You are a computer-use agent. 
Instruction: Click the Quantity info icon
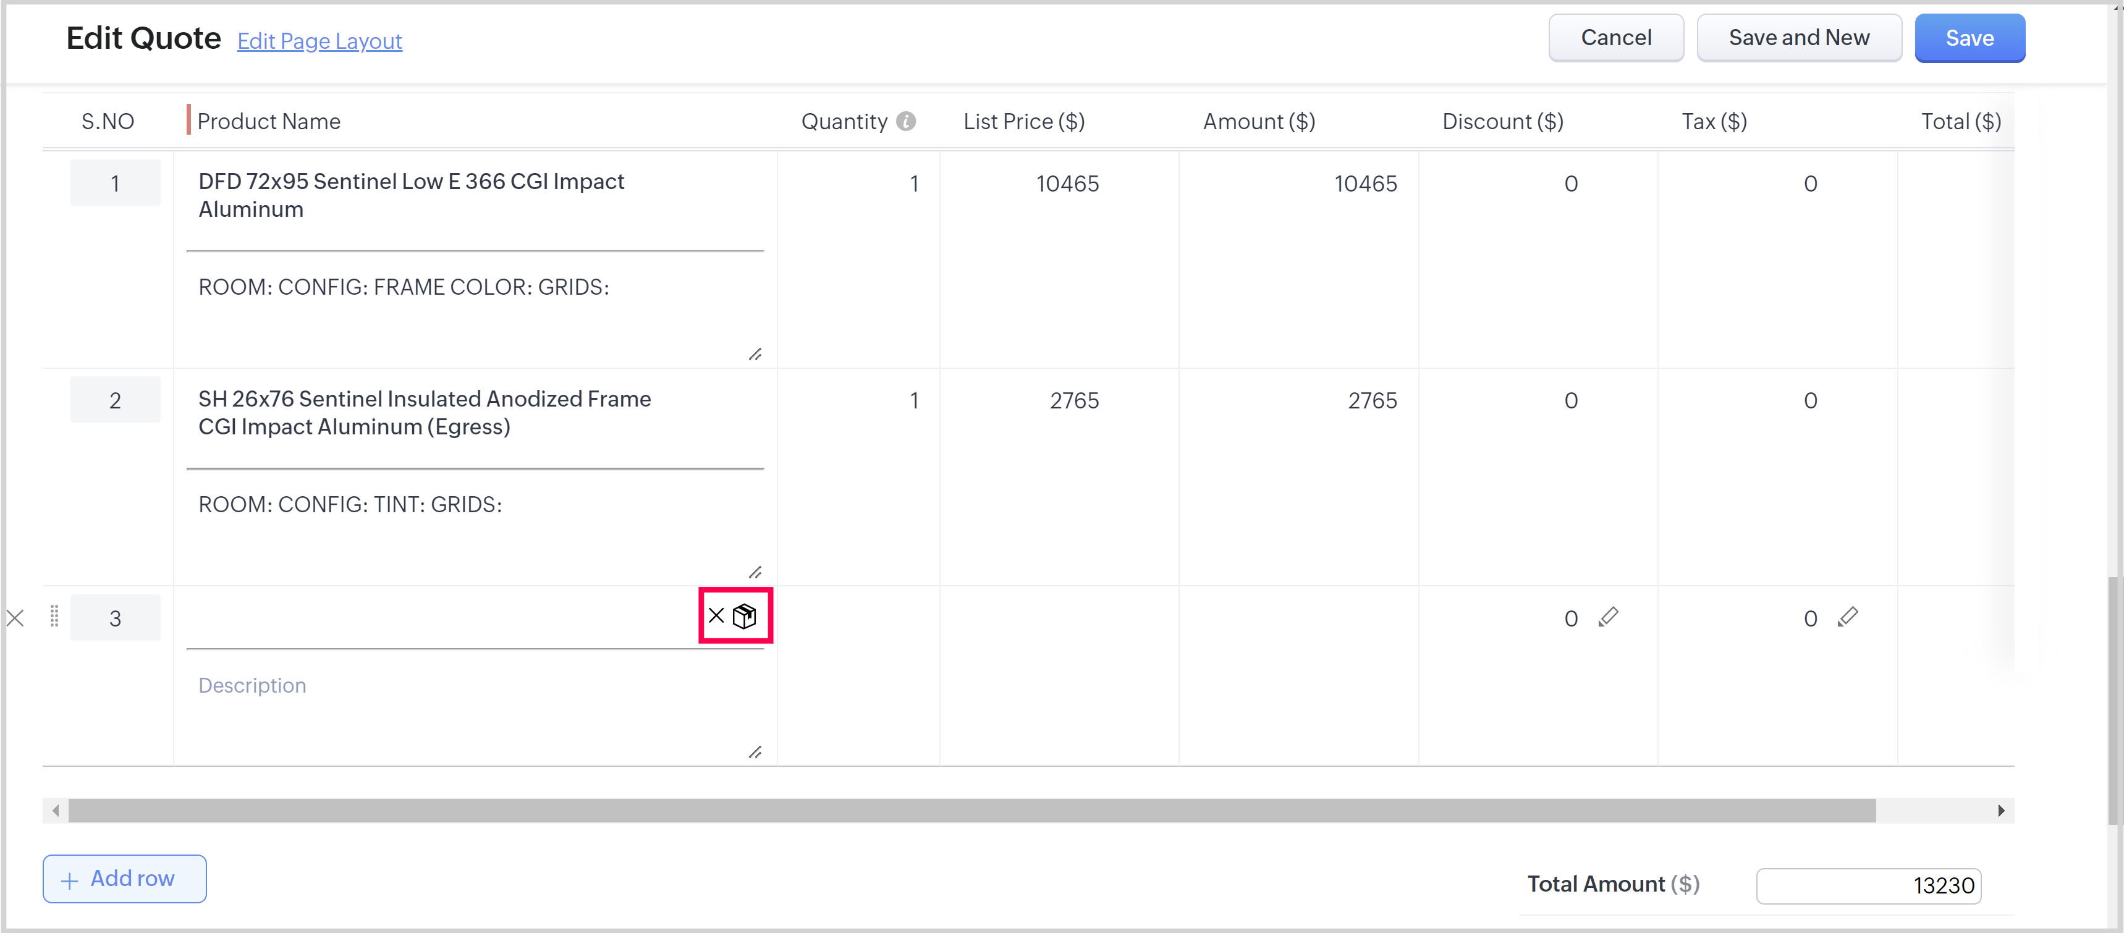905,121
